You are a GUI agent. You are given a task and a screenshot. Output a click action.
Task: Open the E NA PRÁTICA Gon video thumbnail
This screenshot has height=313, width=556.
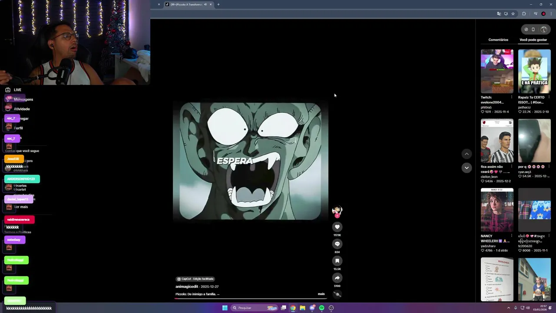534,71
